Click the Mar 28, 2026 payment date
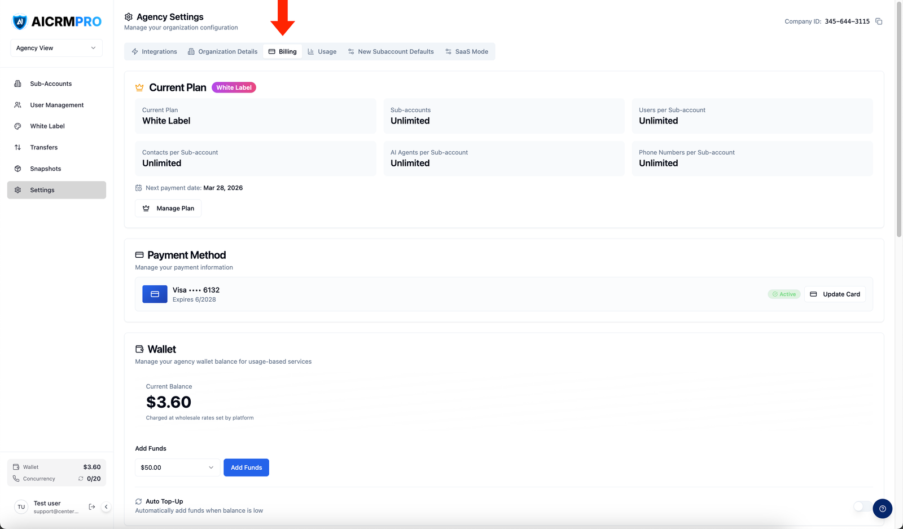The height and width of the screenshot is (529, 903). pos(223,188)
